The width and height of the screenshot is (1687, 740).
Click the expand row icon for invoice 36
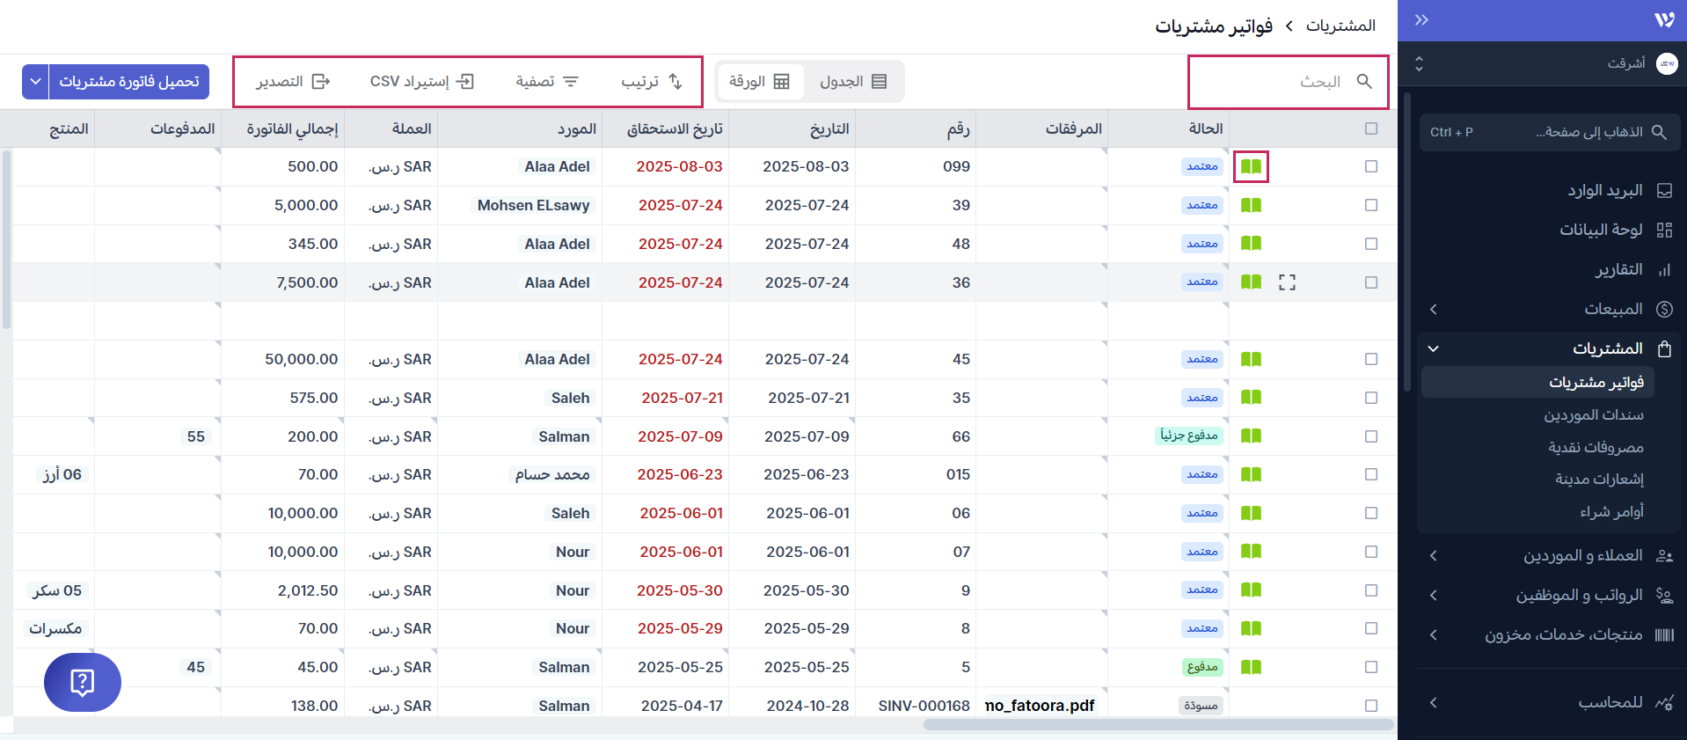pos(1287,282)
